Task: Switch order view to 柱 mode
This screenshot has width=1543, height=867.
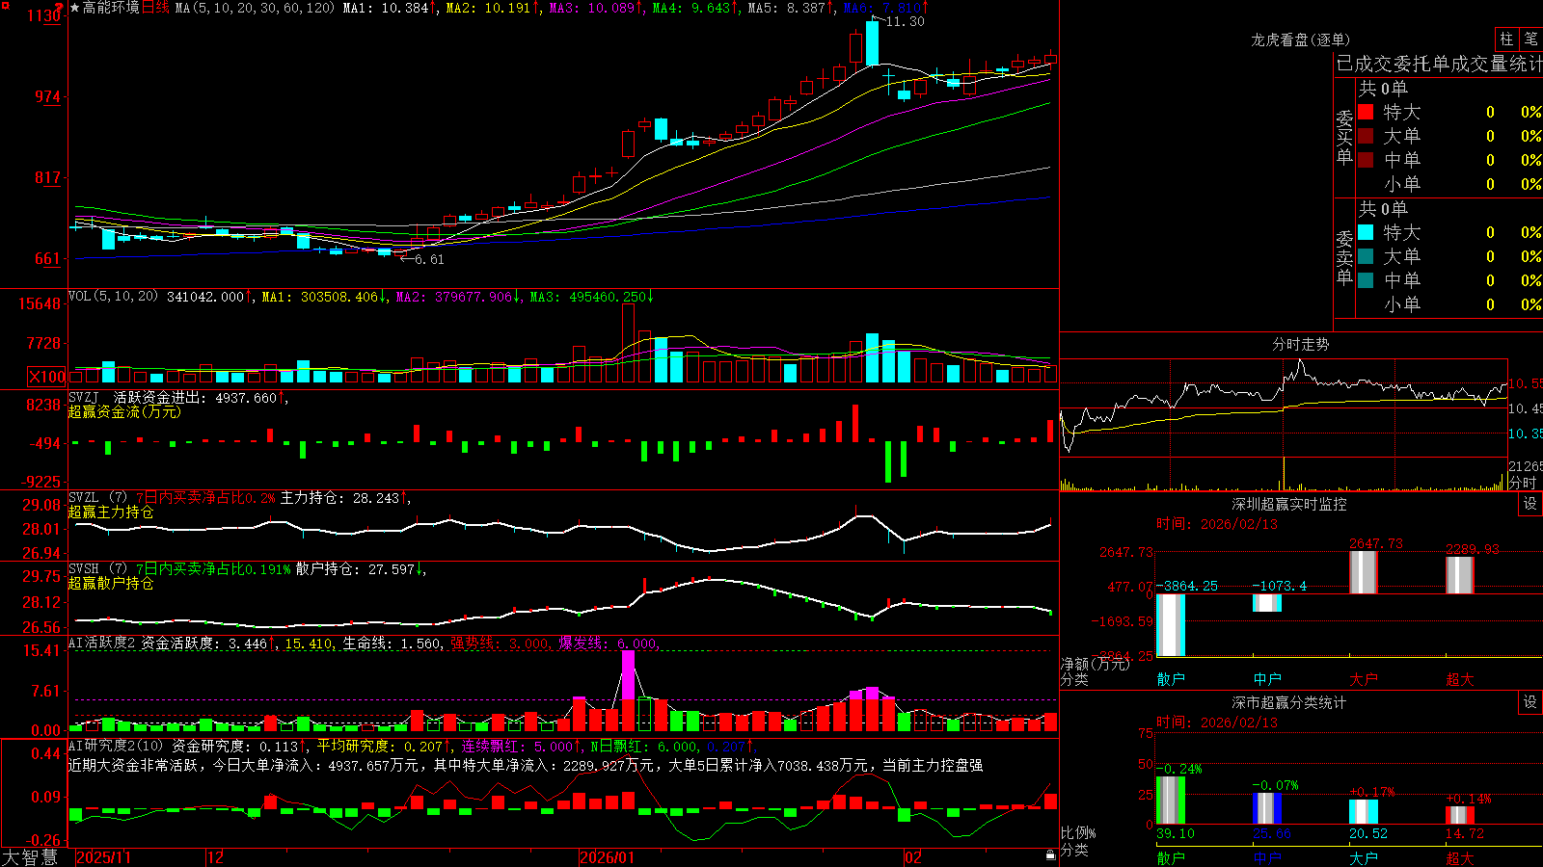Action: click(x=1506, y=39)
